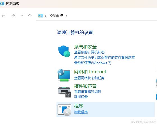Screen dimensions: 157x125
Task: Go up one level with Up arrow
Action: coord(30,16)
